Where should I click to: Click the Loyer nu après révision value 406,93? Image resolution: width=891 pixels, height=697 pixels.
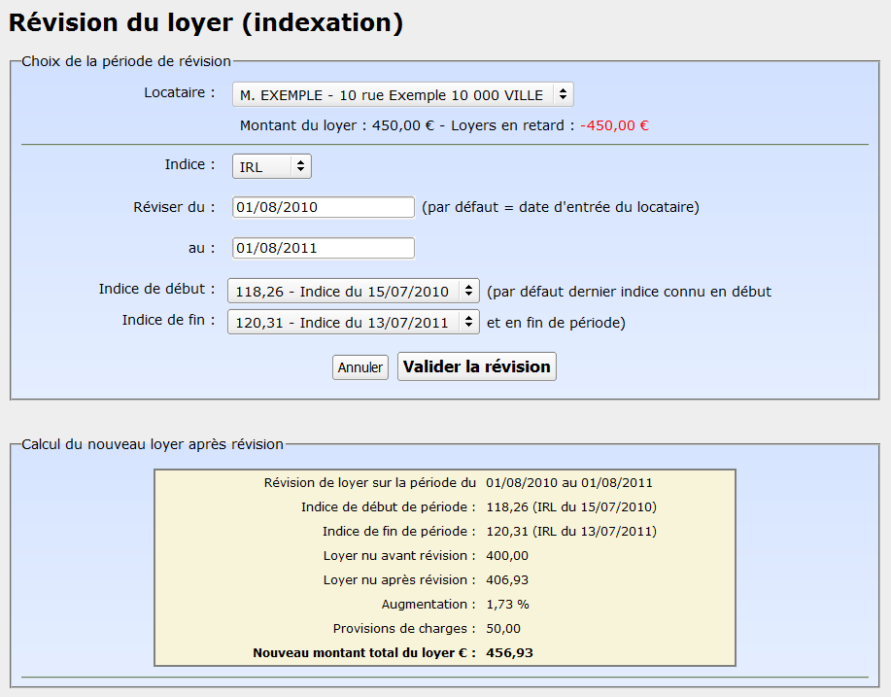507,580
